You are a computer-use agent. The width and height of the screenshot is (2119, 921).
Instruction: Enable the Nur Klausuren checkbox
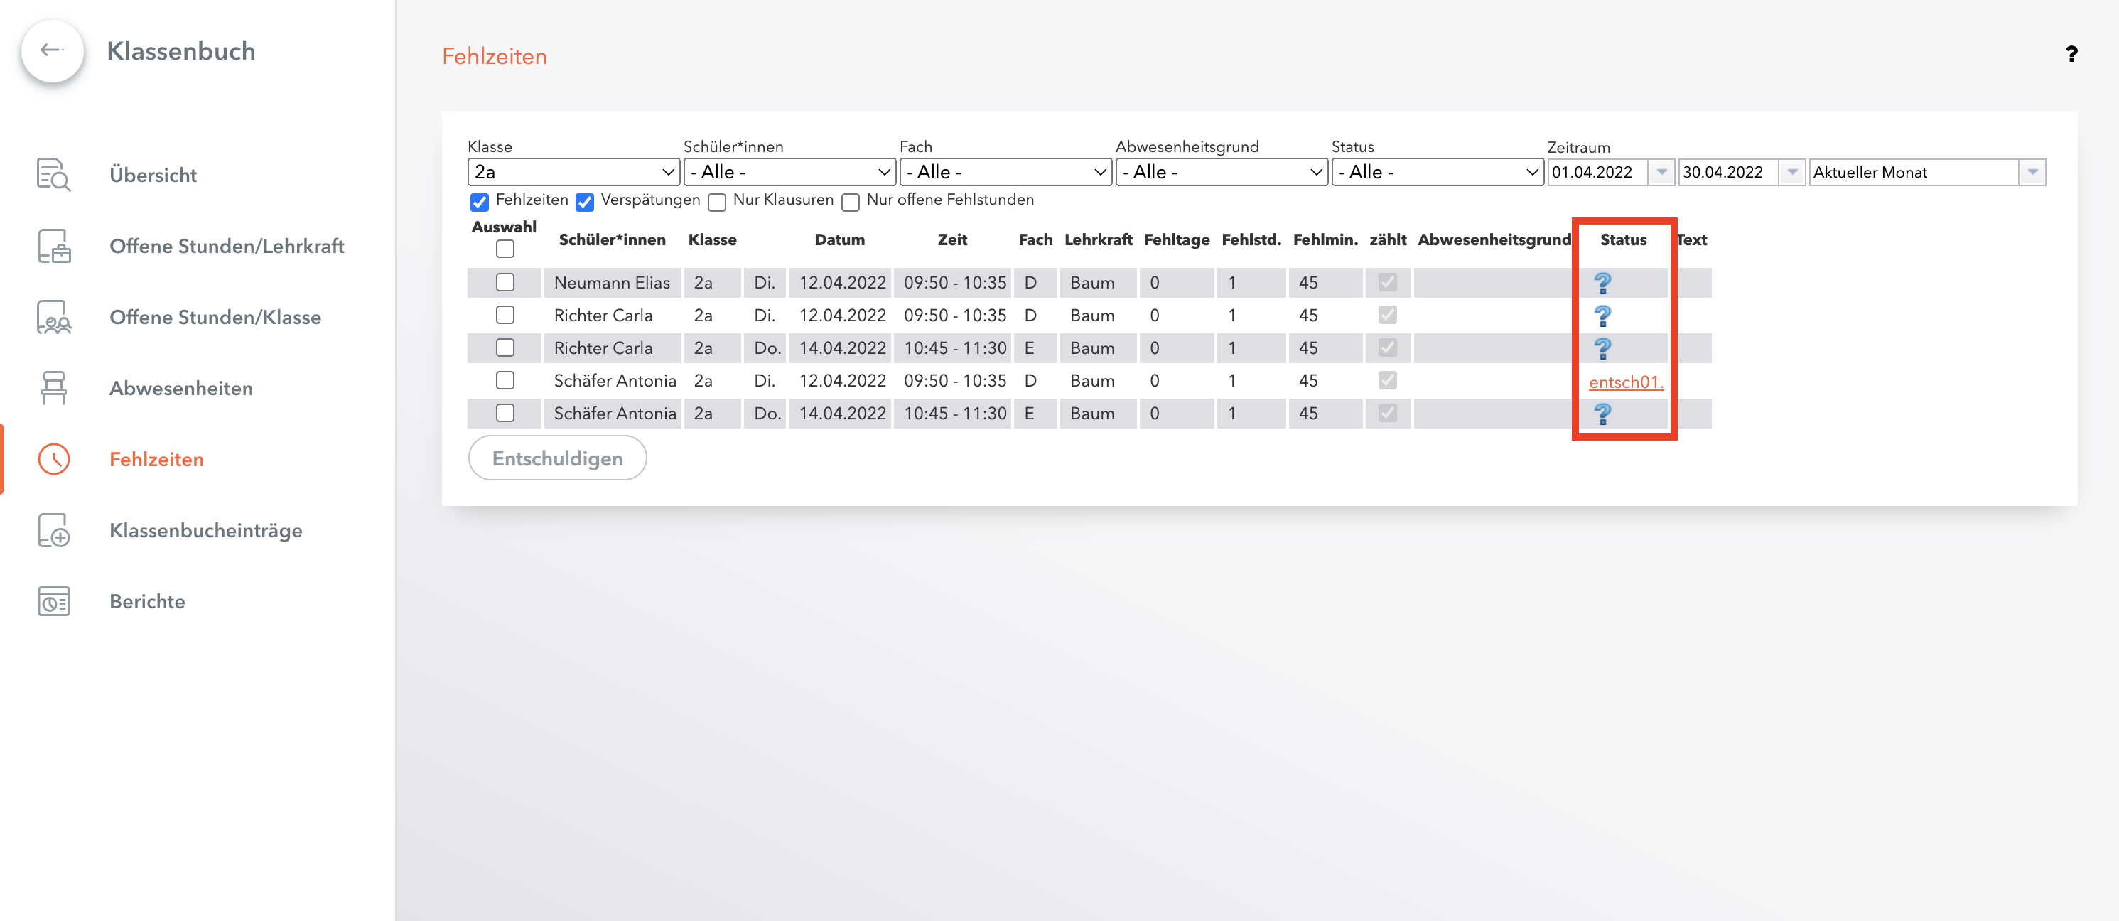(717, 202)
